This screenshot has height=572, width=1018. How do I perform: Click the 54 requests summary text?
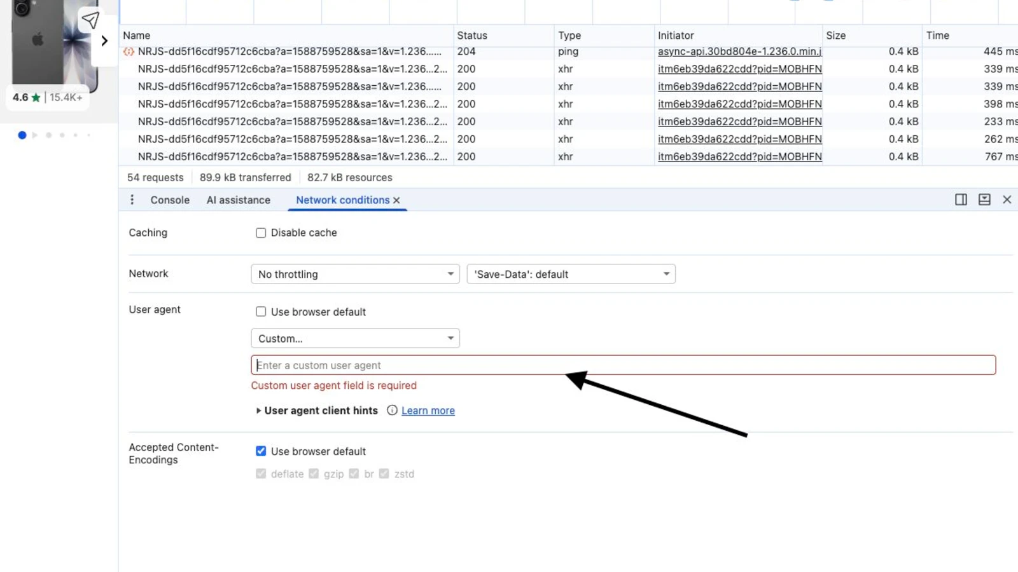[x=155, y=177]
